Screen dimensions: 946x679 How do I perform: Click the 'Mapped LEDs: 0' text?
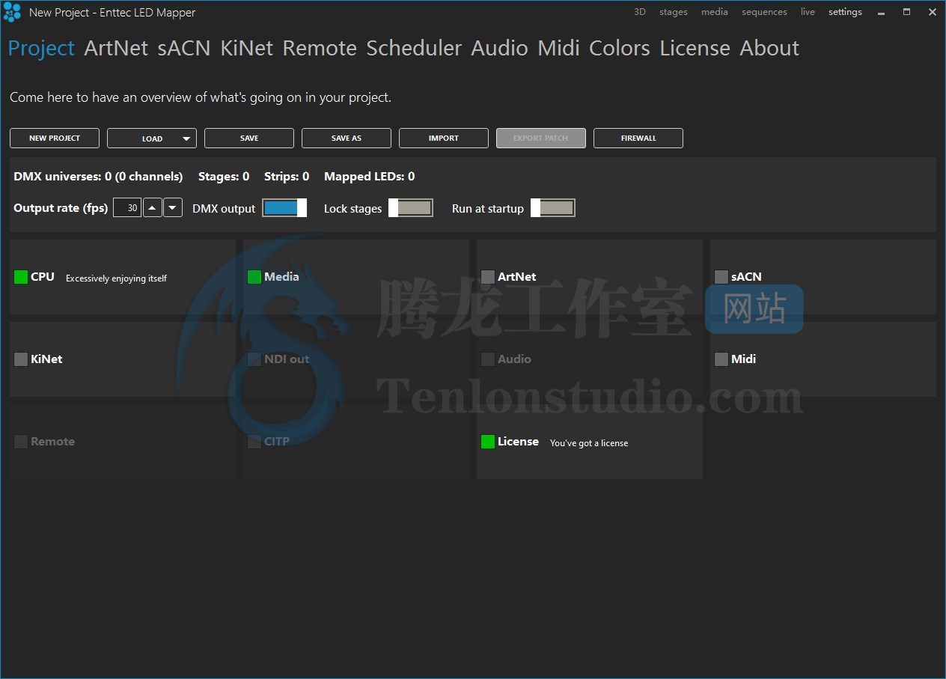370,177
